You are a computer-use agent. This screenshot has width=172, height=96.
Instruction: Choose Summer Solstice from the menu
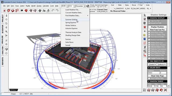coord(75,19)
